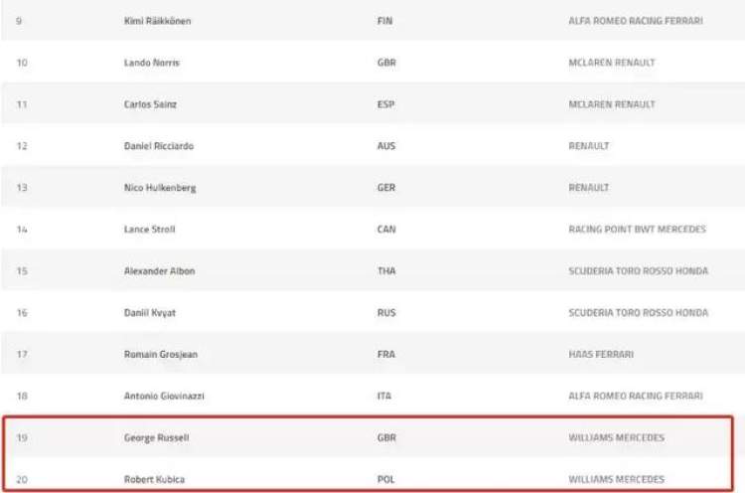The width and height of the screenshot is (745, 493).
Task: Click Daniil Kvyat's name
Action: pyautogui.click(x=150, y=313)
